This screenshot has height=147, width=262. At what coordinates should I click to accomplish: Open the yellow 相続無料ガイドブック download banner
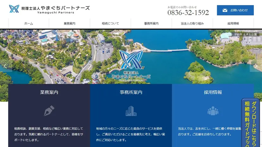[x=251, y=123]
